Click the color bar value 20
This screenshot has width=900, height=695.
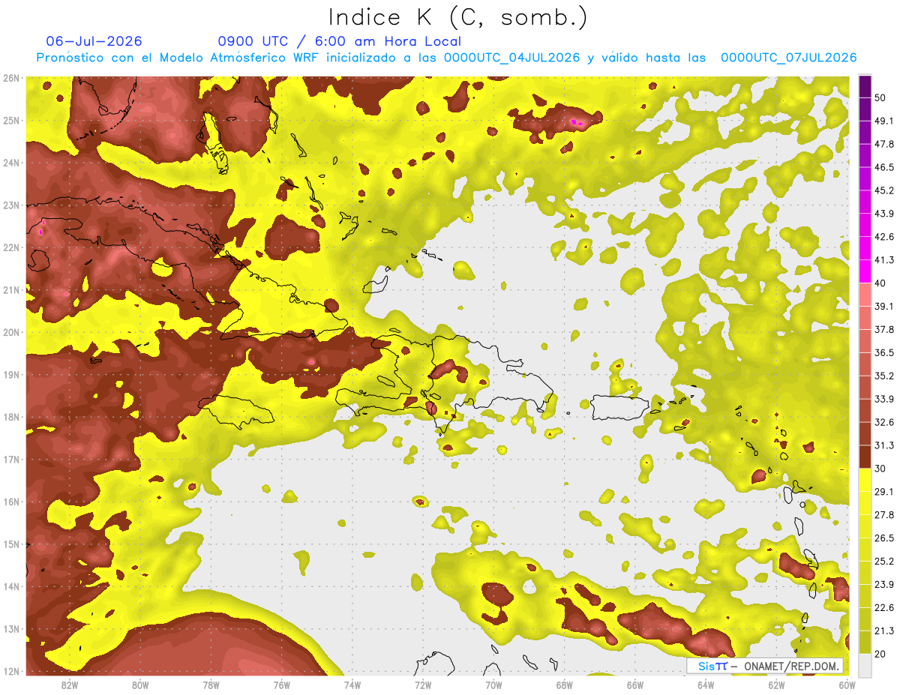pos(881,654)
